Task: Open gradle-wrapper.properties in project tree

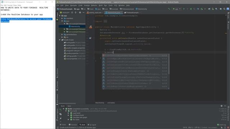Action: point(74,48)
